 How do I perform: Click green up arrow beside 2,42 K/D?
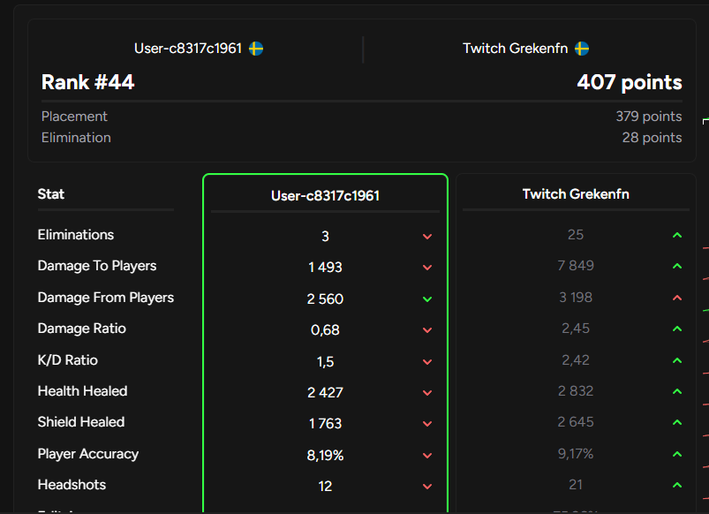coord(677,360)
